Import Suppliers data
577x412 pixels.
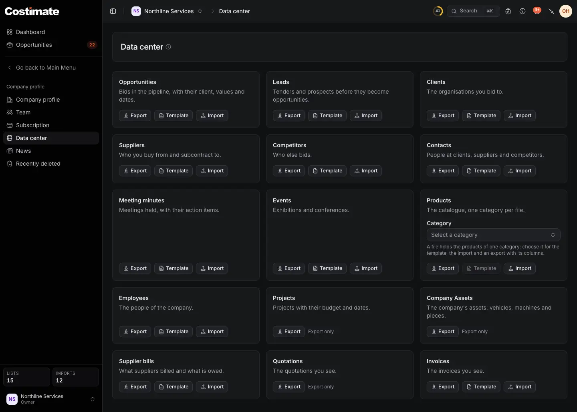[212, 171]
